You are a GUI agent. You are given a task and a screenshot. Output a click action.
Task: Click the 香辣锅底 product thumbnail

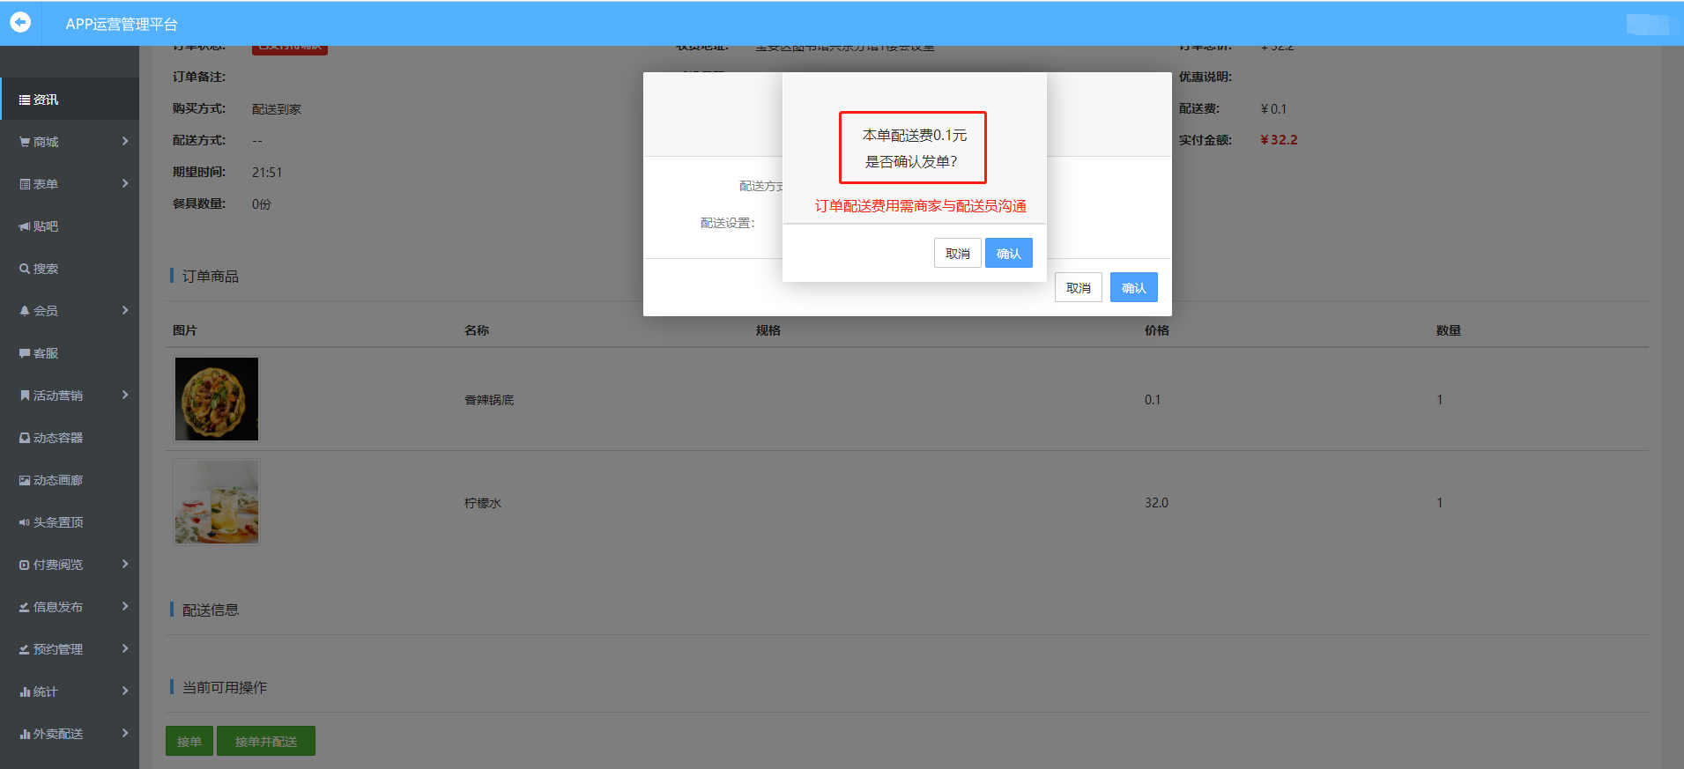(217, 399)
